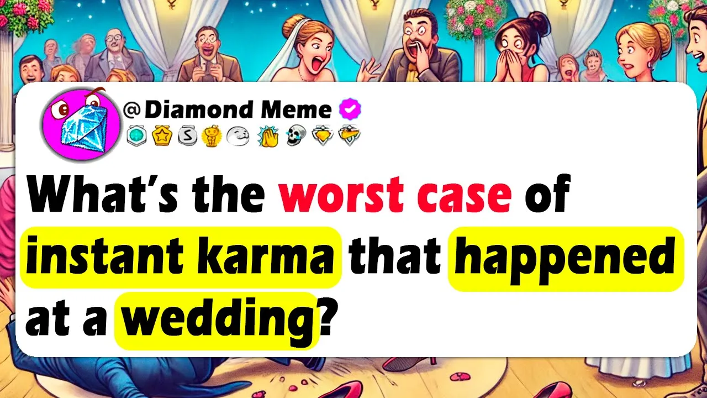The image size is (707, 398).
Task: Click the silver S award badge
Action: coord(187,135)
